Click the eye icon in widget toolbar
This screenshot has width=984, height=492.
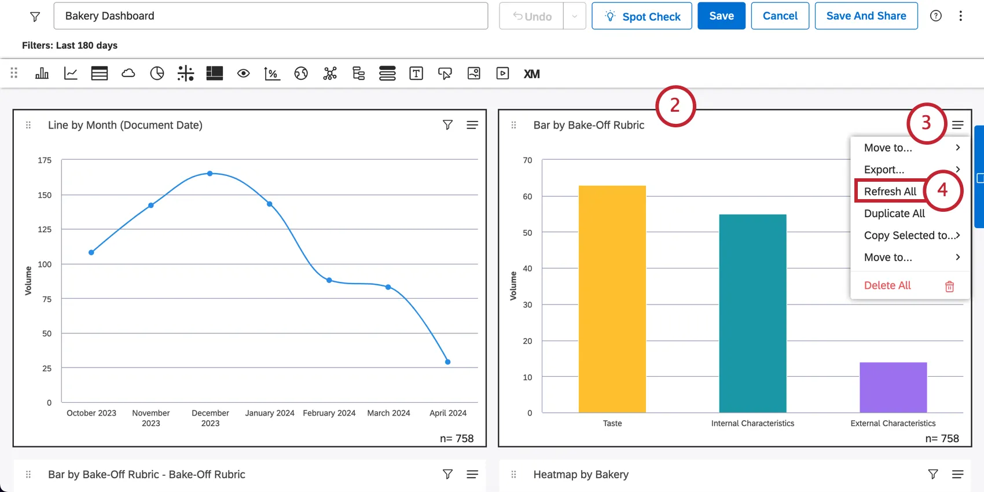tap(244, 74)
